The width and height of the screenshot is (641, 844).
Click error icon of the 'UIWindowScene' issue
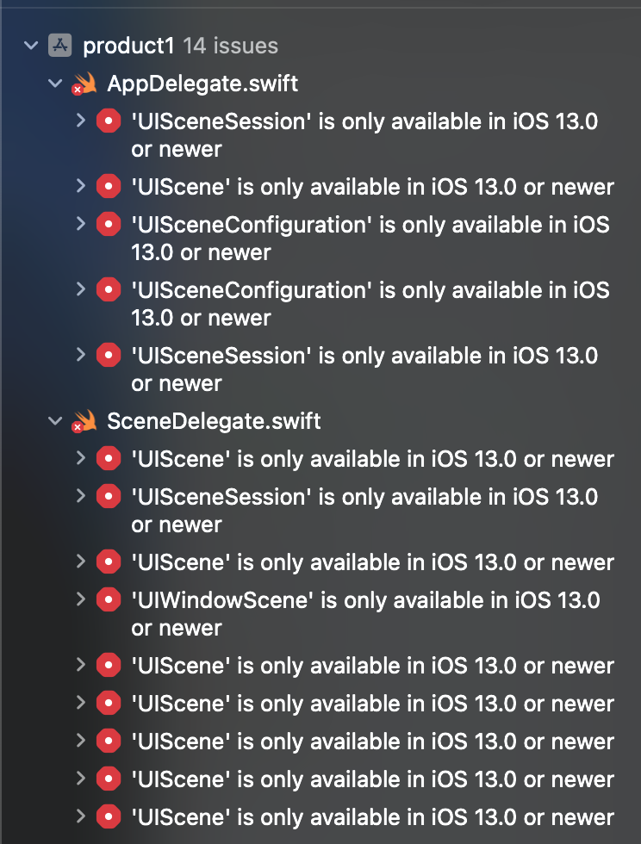(109, 600)
